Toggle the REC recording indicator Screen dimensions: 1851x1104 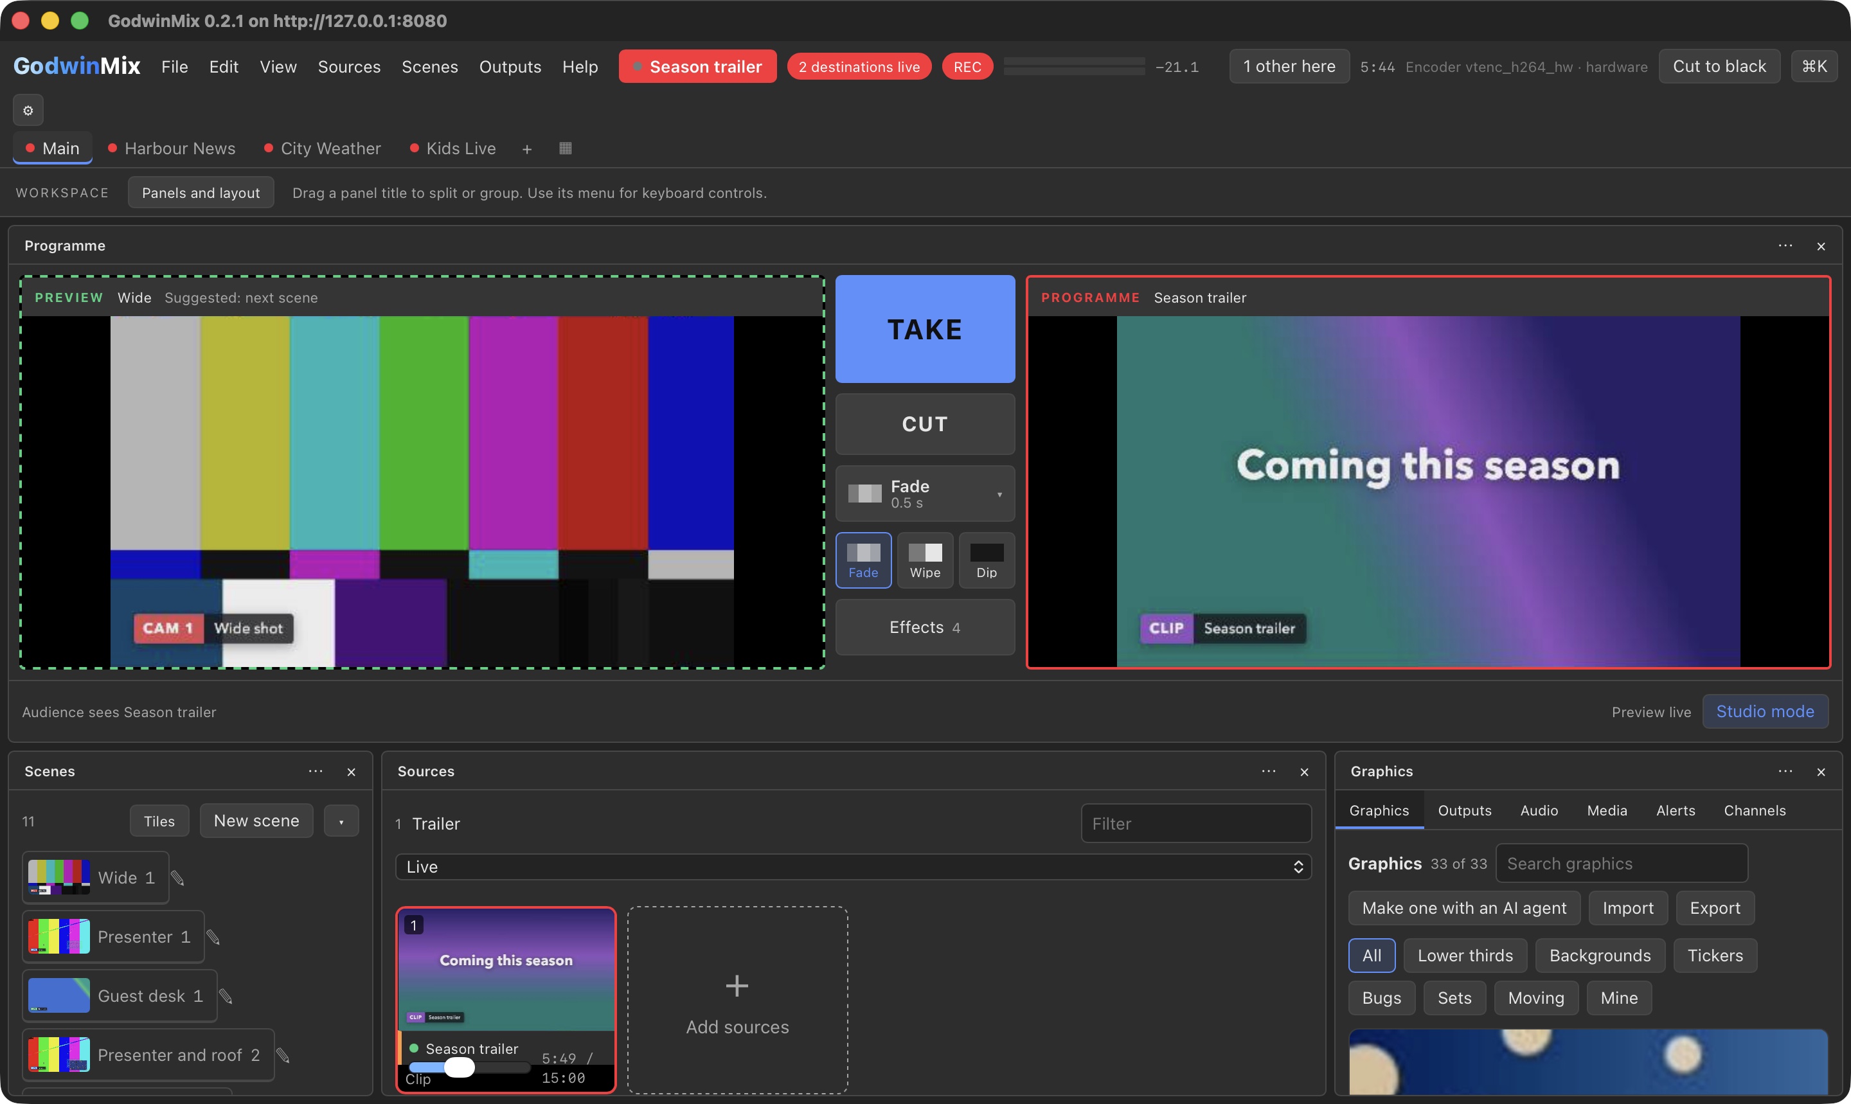click(x=967, y=67)
